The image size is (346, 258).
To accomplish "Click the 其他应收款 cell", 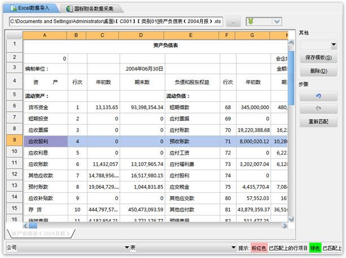I will pyautogui.click(x=46, y=176).
